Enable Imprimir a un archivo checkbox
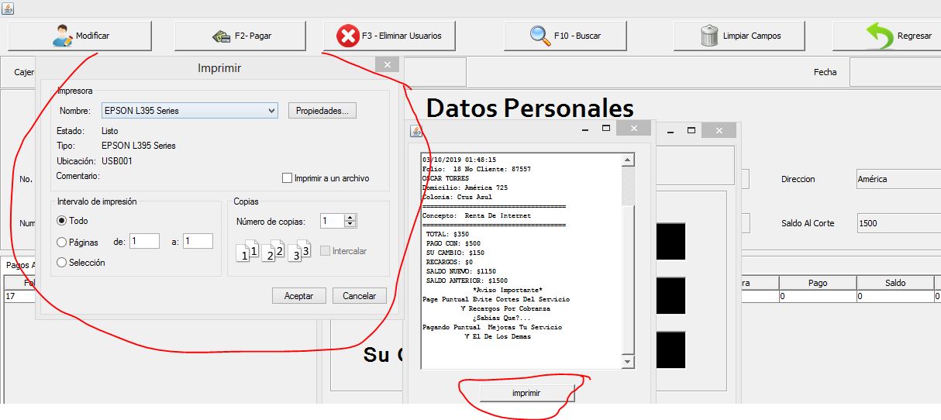This screenshot has width=941, height=420. click(x=288, y=178)
